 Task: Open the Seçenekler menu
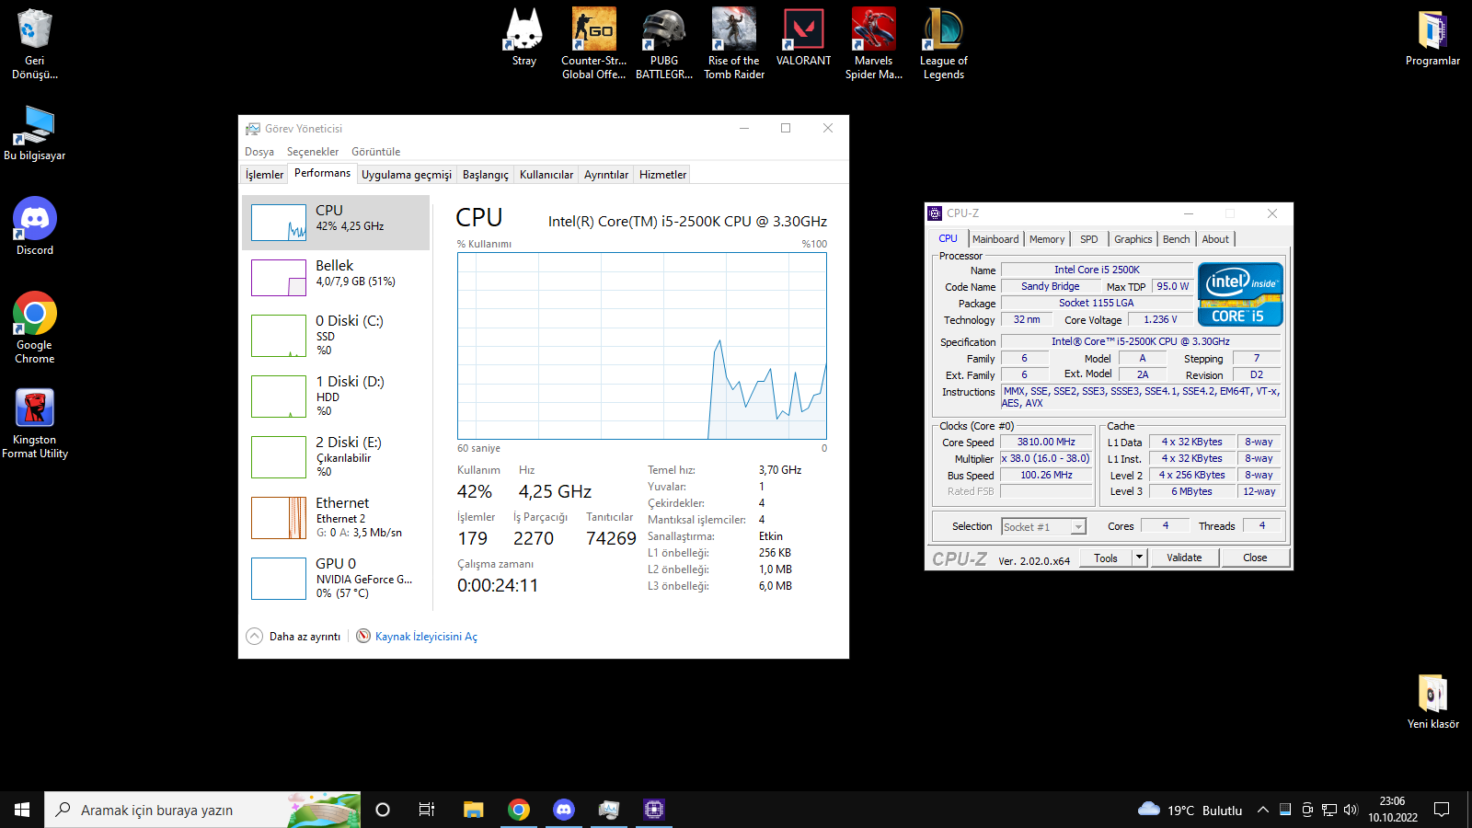pyautogui.click(x=313, y=152)
